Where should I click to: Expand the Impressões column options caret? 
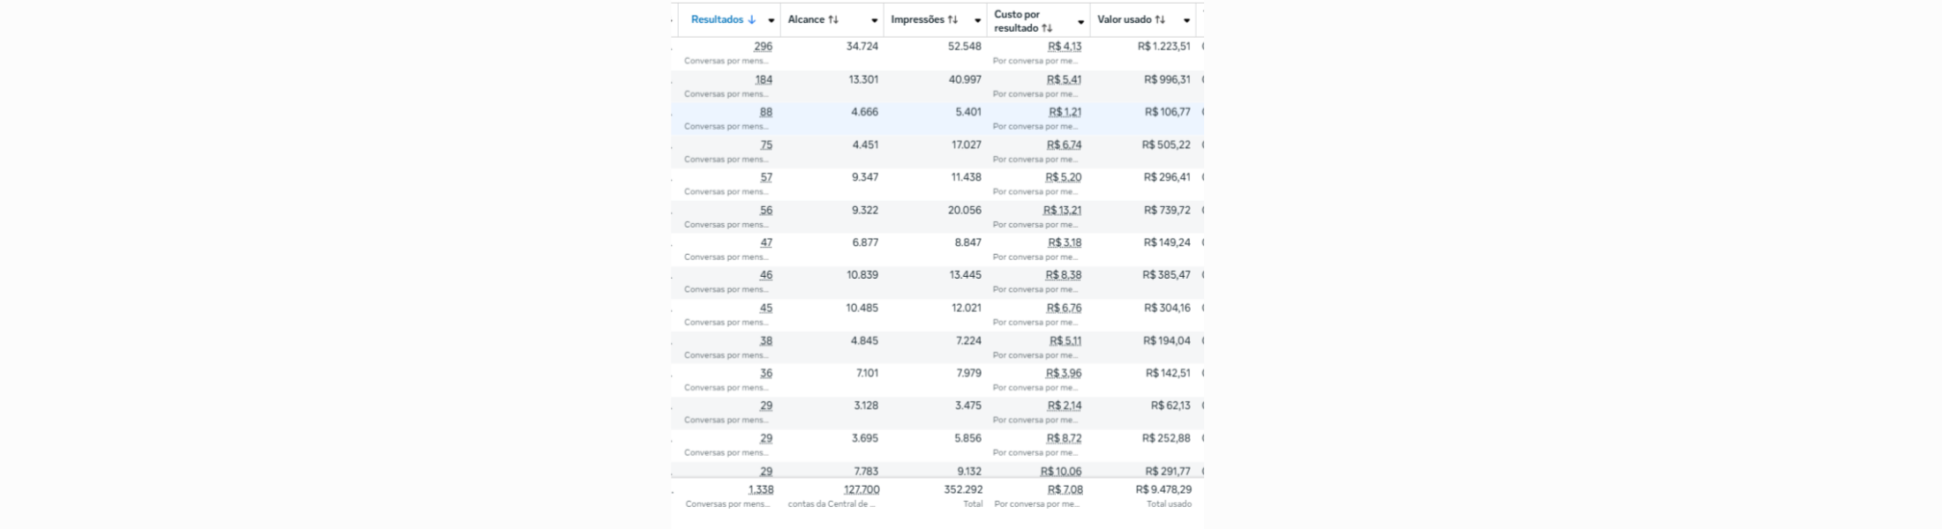tap(977, 20)
